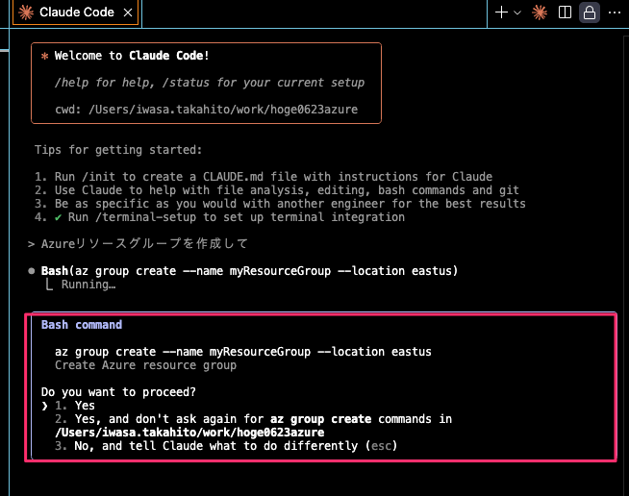Close the Claude Code tab
This screenshot has height=496, width=629.
128,12
